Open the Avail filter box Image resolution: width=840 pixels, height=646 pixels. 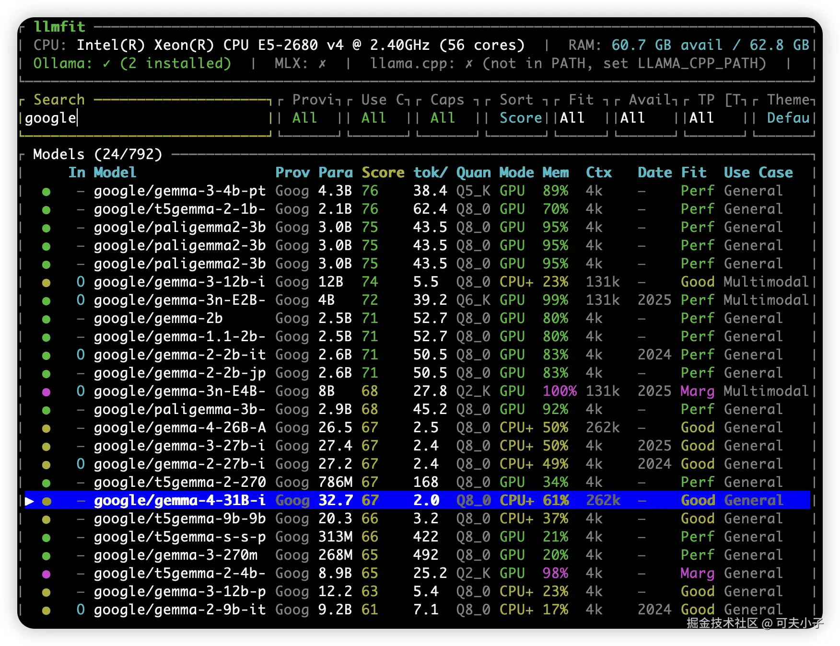click(646, 118)
